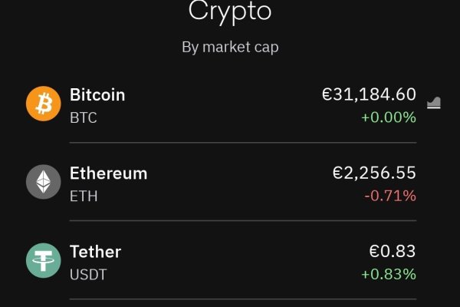Click the Ethereum diamond logo icon
The width and height of the screenshot is (460, 307).
(44, 182)
